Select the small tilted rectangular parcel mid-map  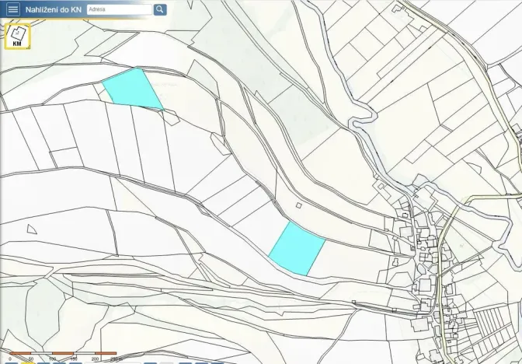click(220, 144)
